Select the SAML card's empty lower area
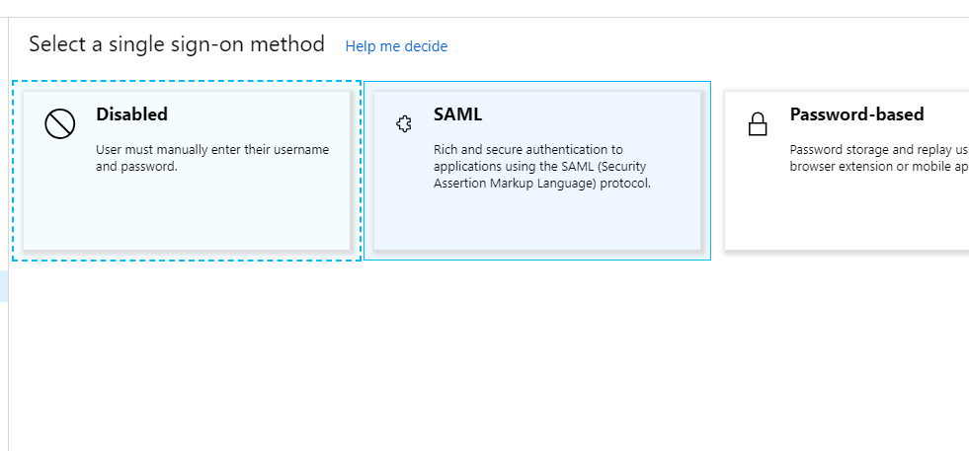This screenshot has width=969, height=451. click(537, 221)
